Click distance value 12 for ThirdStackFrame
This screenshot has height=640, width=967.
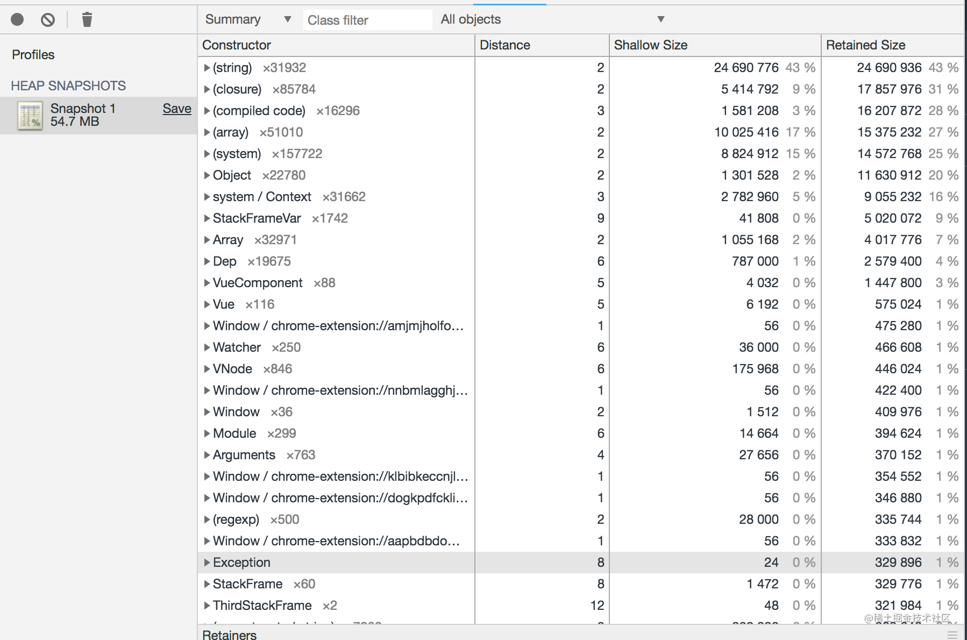tap(597, 606)
